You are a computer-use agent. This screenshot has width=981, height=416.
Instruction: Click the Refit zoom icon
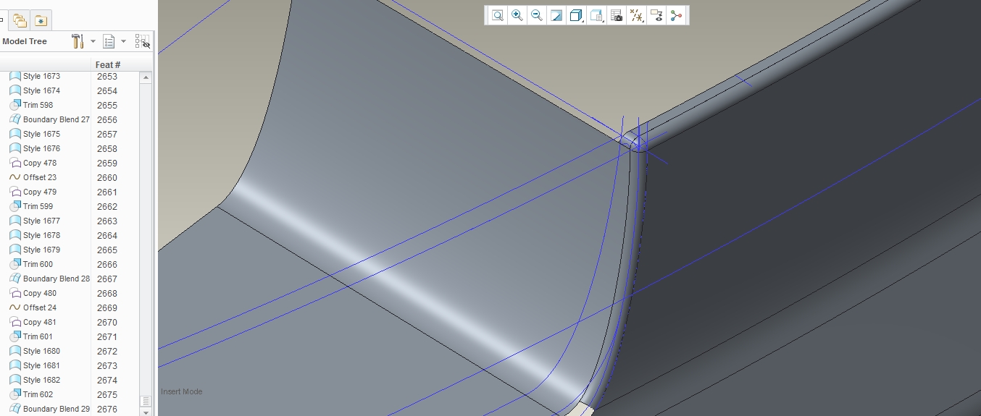(497, 15)
